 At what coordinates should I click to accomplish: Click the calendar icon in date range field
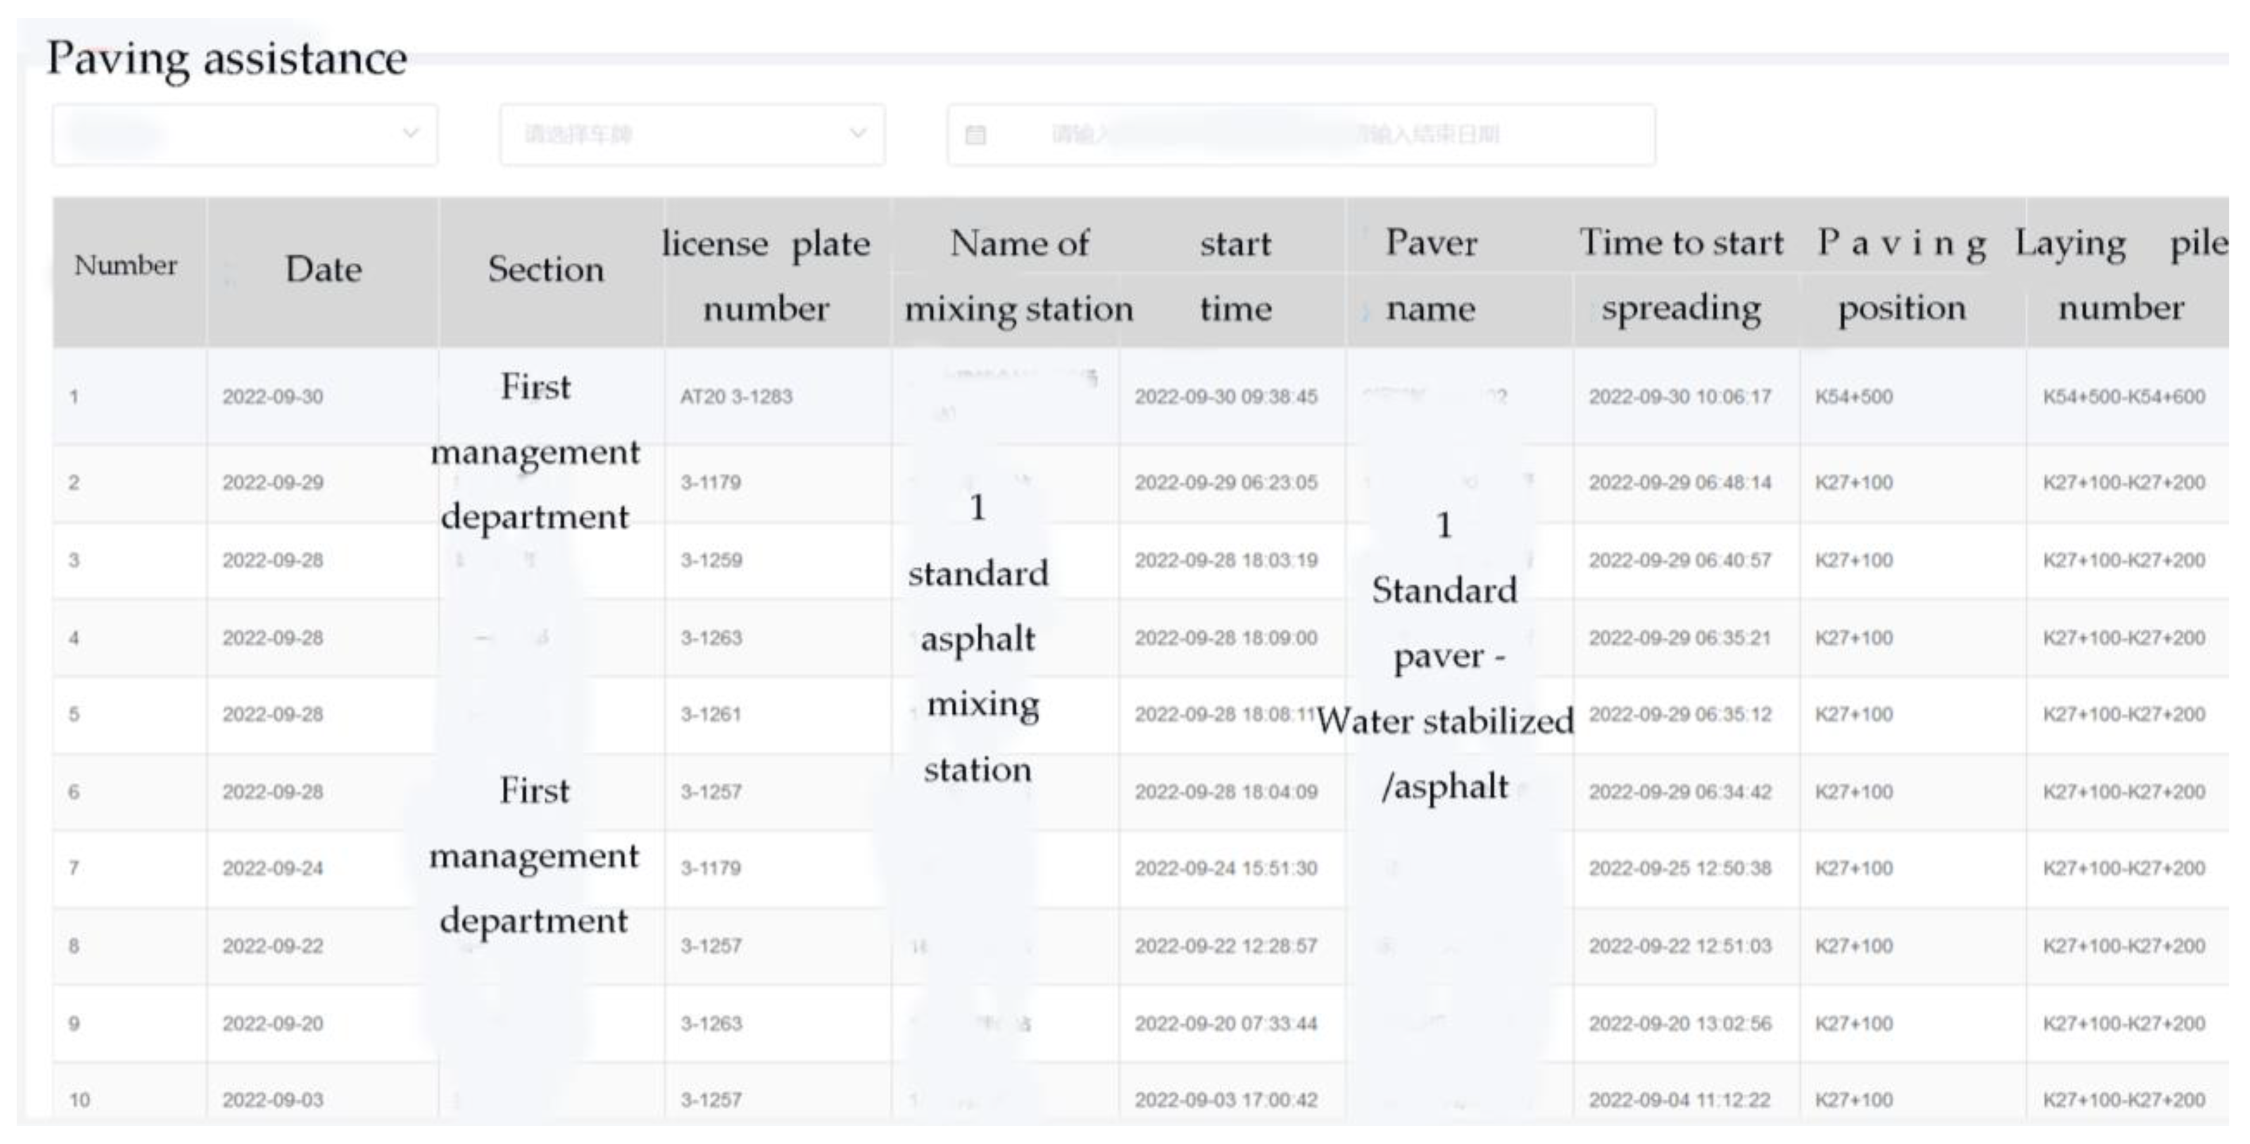(975, 135)
